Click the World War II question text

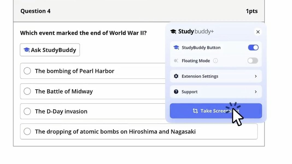[x=83, y=33]
